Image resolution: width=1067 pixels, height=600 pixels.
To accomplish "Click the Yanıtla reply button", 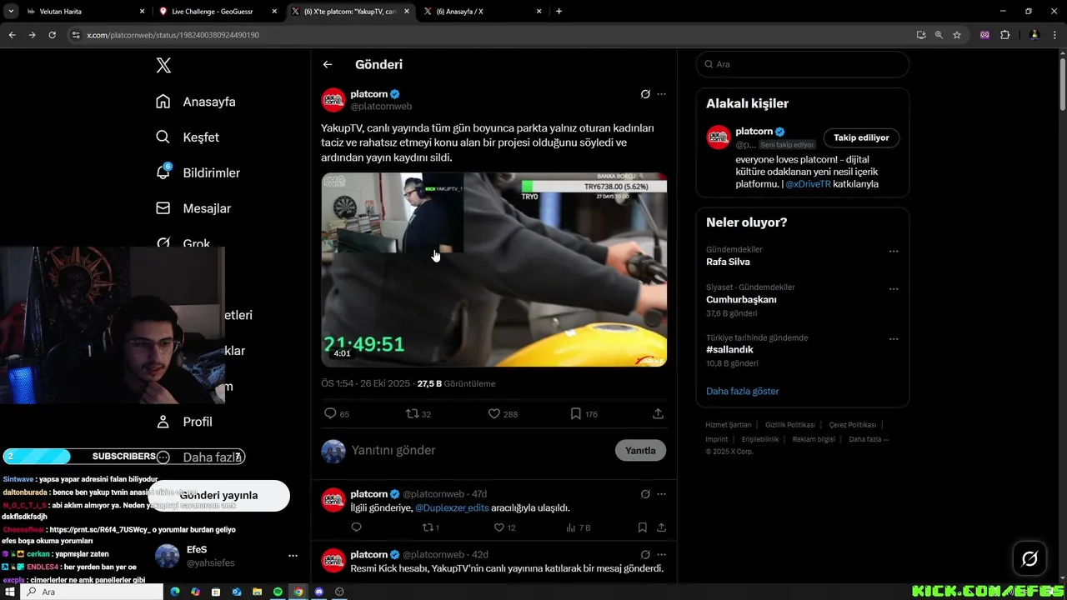I will pos(640,450).
